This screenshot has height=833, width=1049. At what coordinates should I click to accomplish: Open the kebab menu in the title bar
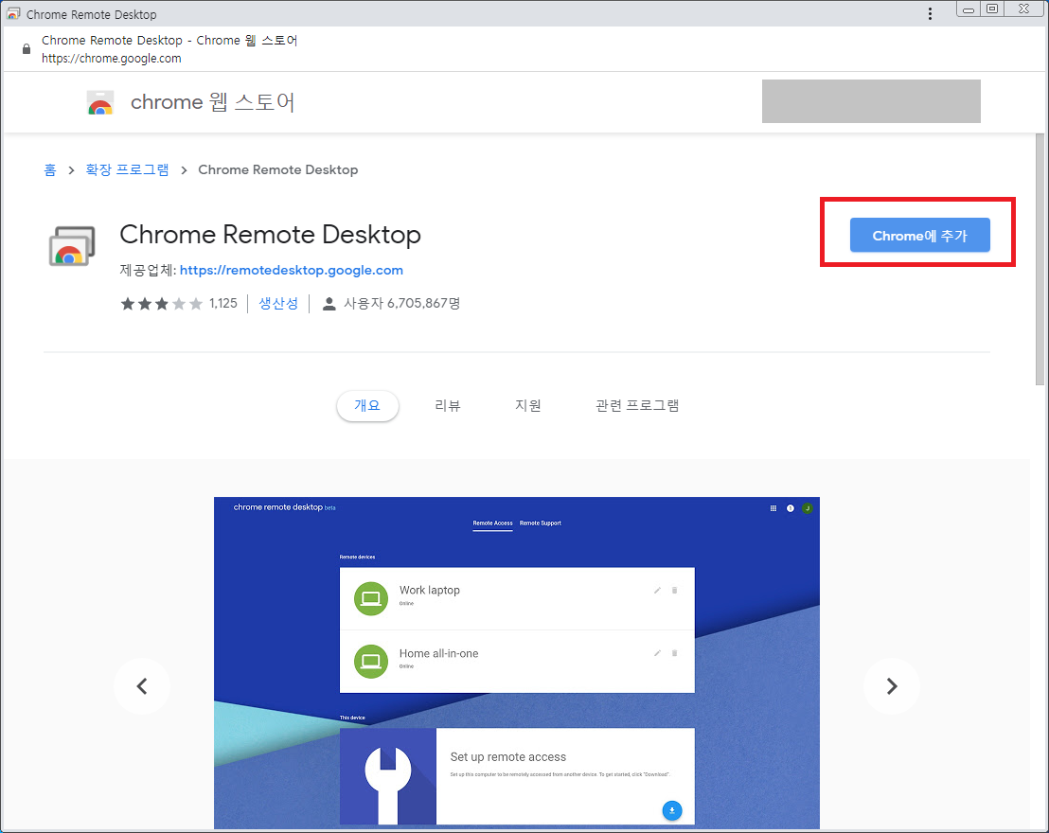coord(930,14)
